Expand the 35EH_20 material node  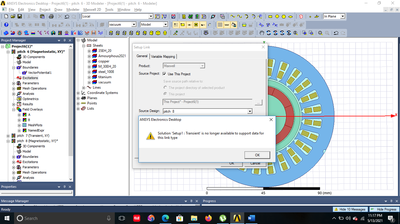(x=89, y=51)
